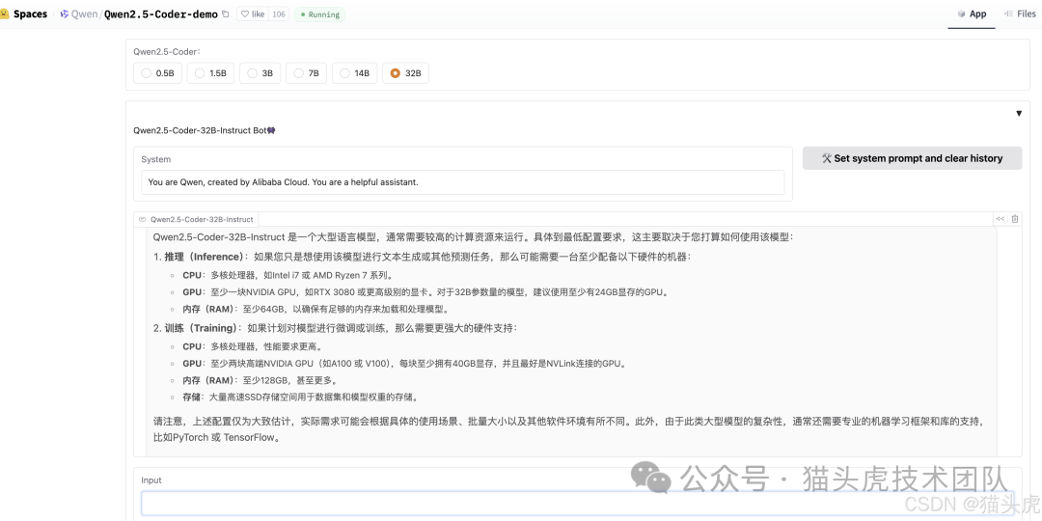Select the 3B model size
This screenshot has height=521, width=1042.
pos(260,73)
